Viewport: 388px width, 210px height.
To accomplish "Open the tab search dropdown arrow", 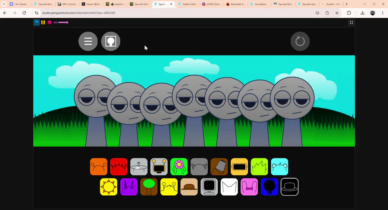I will (4, 4).
